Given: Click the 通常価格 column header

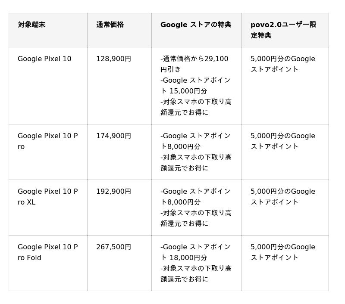Looking at the screenshot, I should coord(110,25).
